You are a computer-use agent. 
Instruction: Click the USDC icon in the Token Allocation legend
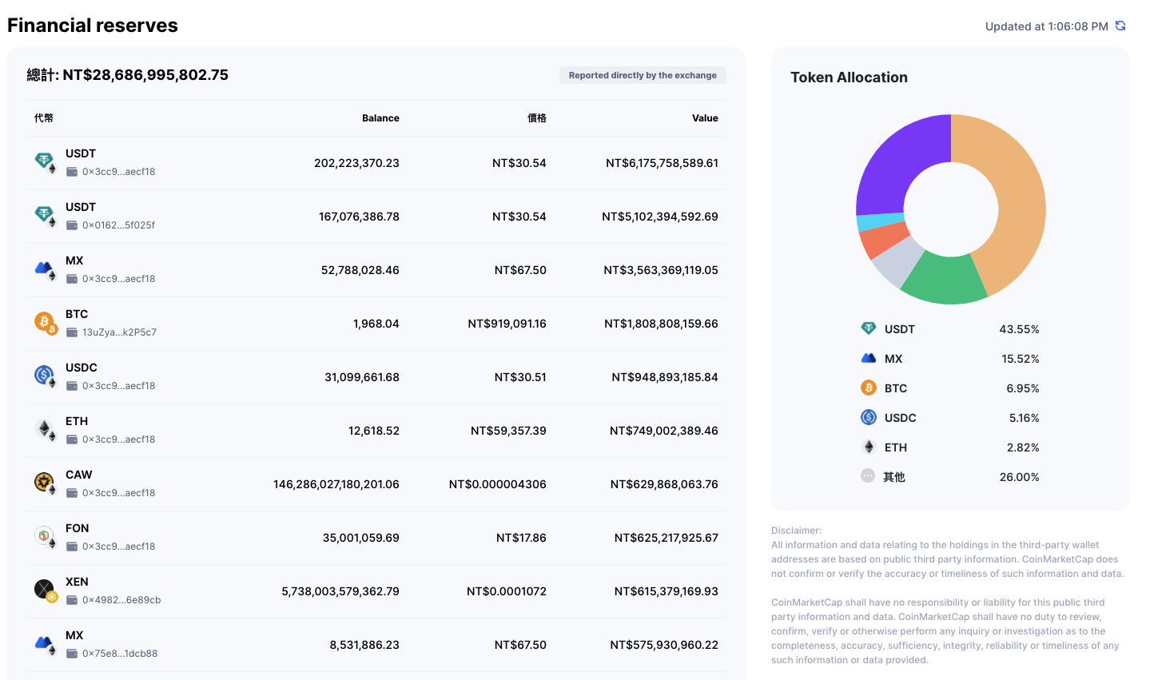click(x=868, y=417)
